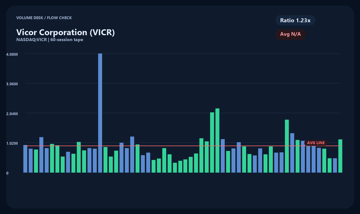Click the 2.04M axis label
Viewport: 360px width, 214px height.
[x=12, y=114]
